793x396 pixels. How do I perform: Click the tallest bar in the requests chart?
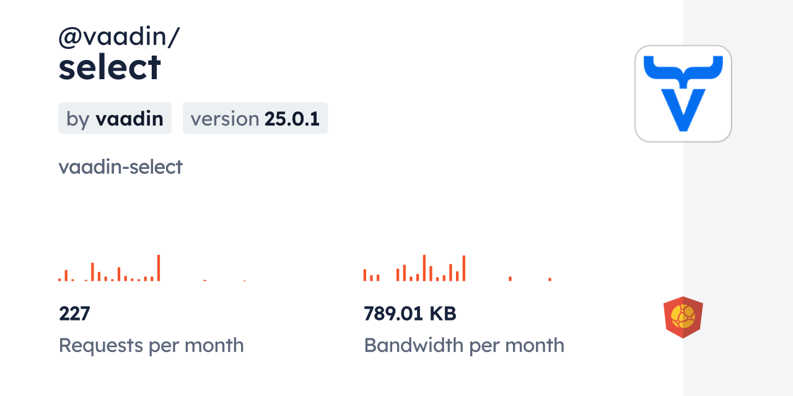point(159,268)
